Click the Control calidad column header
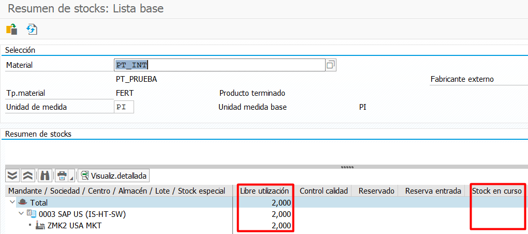Screen dimensions: 528x234 pyautogui.click(x=324, y=191)
